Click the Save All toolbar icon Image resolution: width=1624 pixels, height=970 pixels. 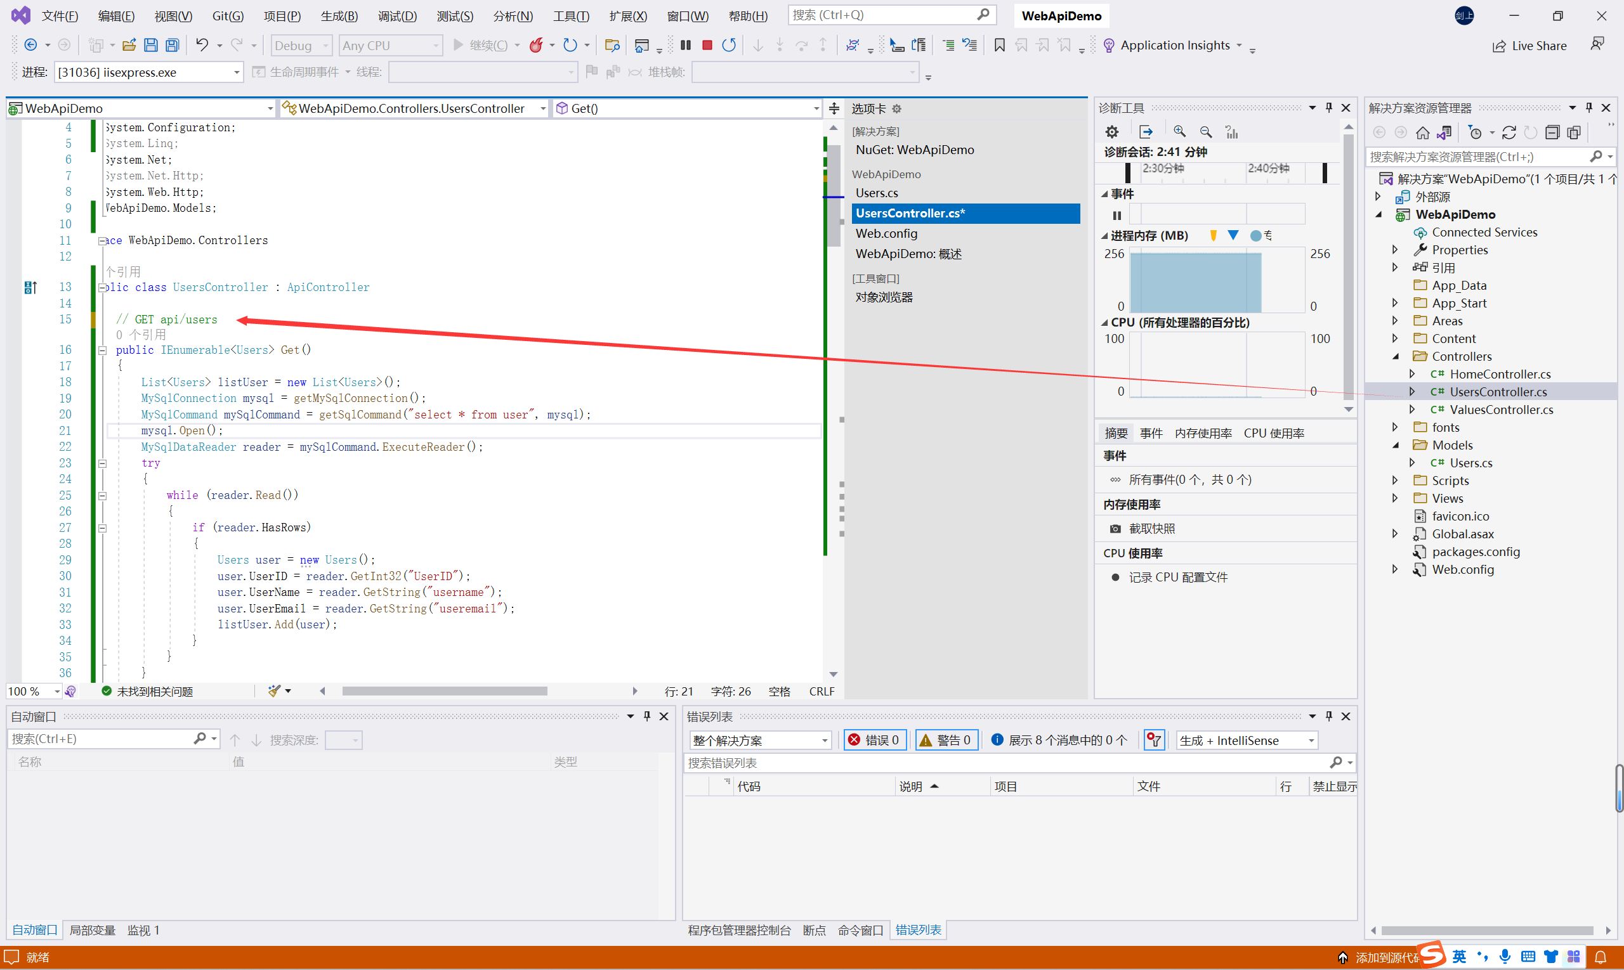pos(172,45)
